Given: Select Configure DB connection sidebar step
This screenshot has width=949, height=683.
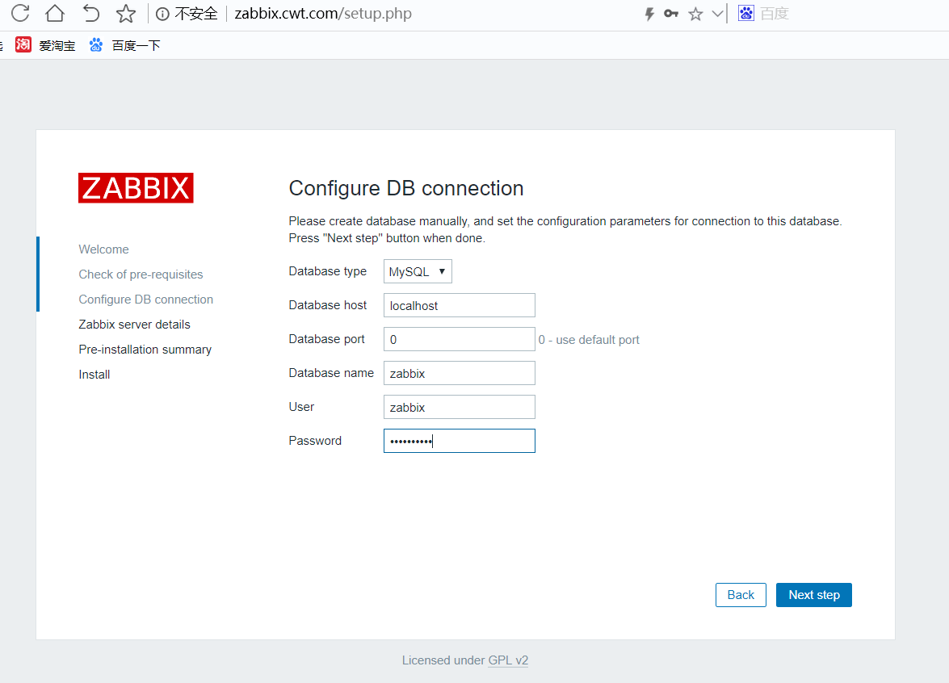Looking at the screenshot, I should point(146,300).
